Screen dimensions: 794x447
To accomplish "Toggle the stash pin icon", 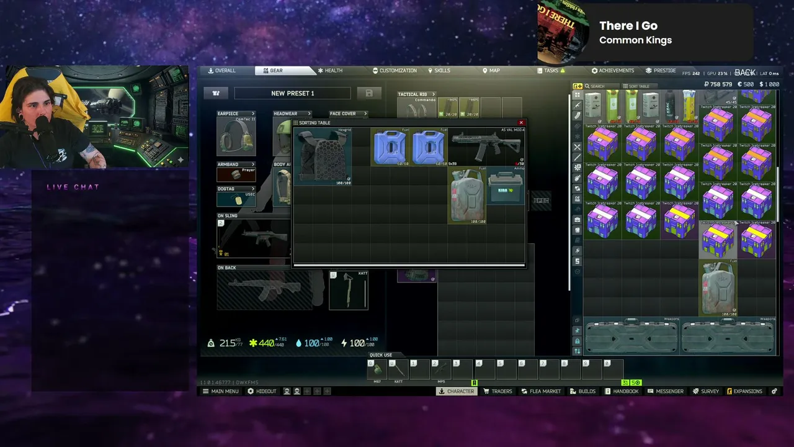I will click(x=578, y=331).
